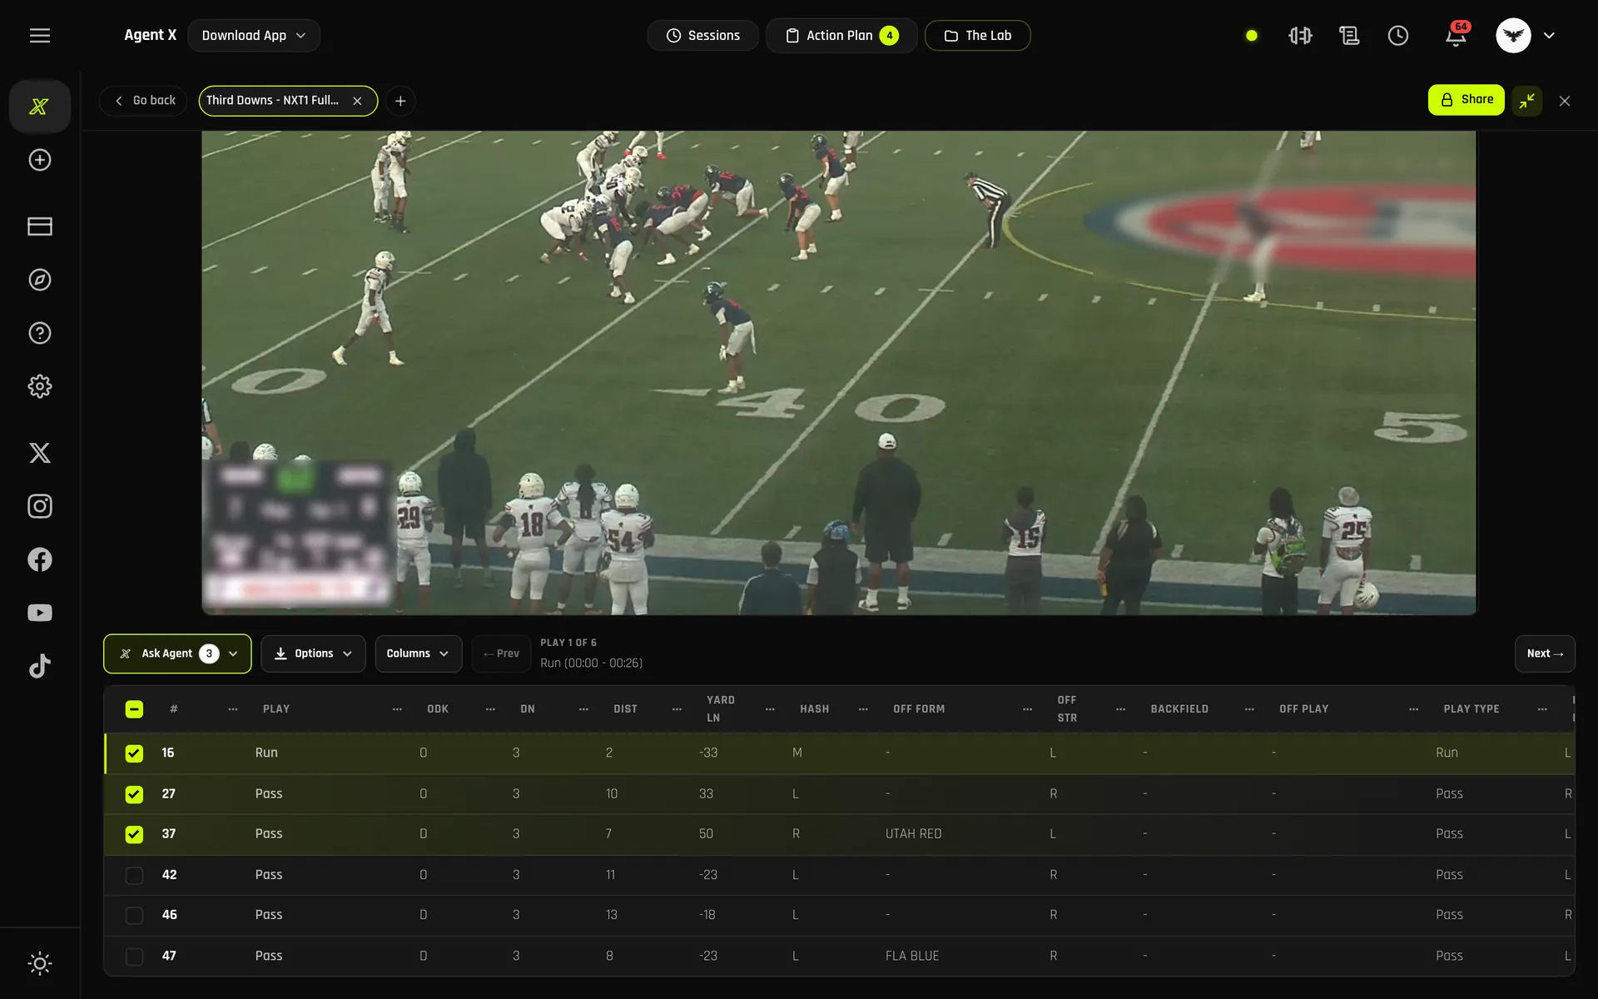
Task: Open the PLAY column options menu
Action: click(397, 709)
